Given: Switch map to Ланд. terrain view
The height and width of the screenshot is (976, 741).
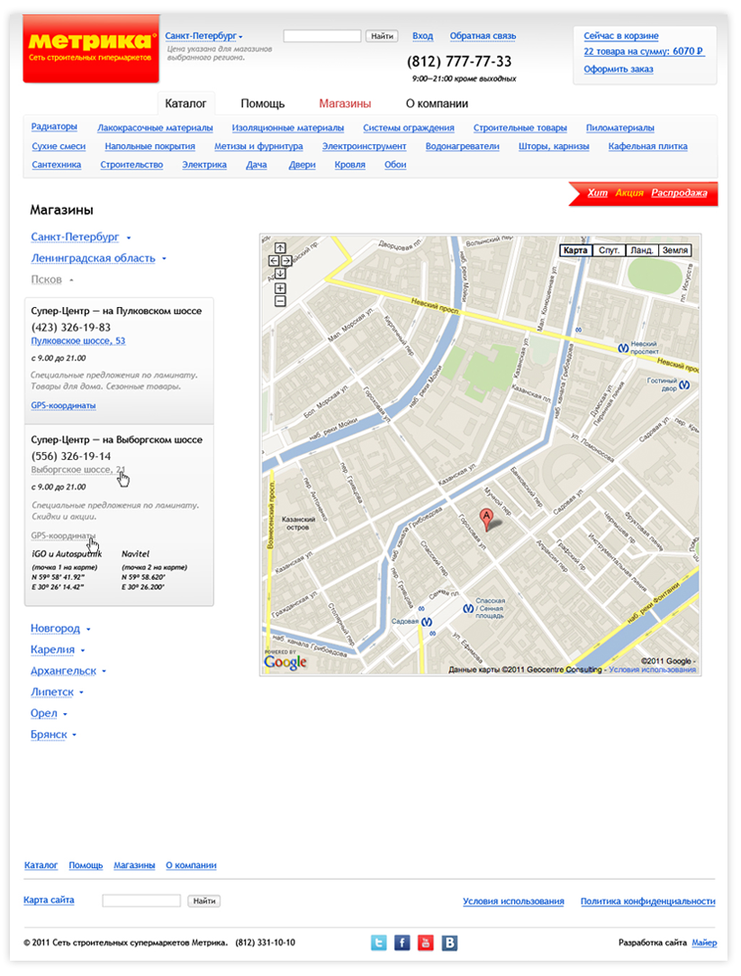Looking at the screenshot, I should click(x=641, y=250).
